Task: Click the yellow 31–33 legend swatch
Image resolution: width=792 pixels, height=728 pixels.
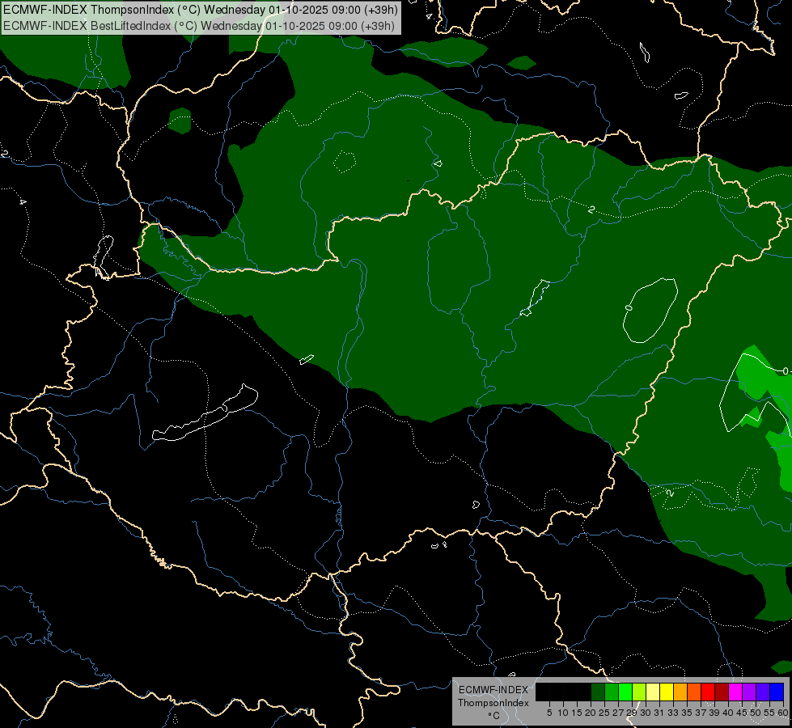Action: [x=667, y=692]
